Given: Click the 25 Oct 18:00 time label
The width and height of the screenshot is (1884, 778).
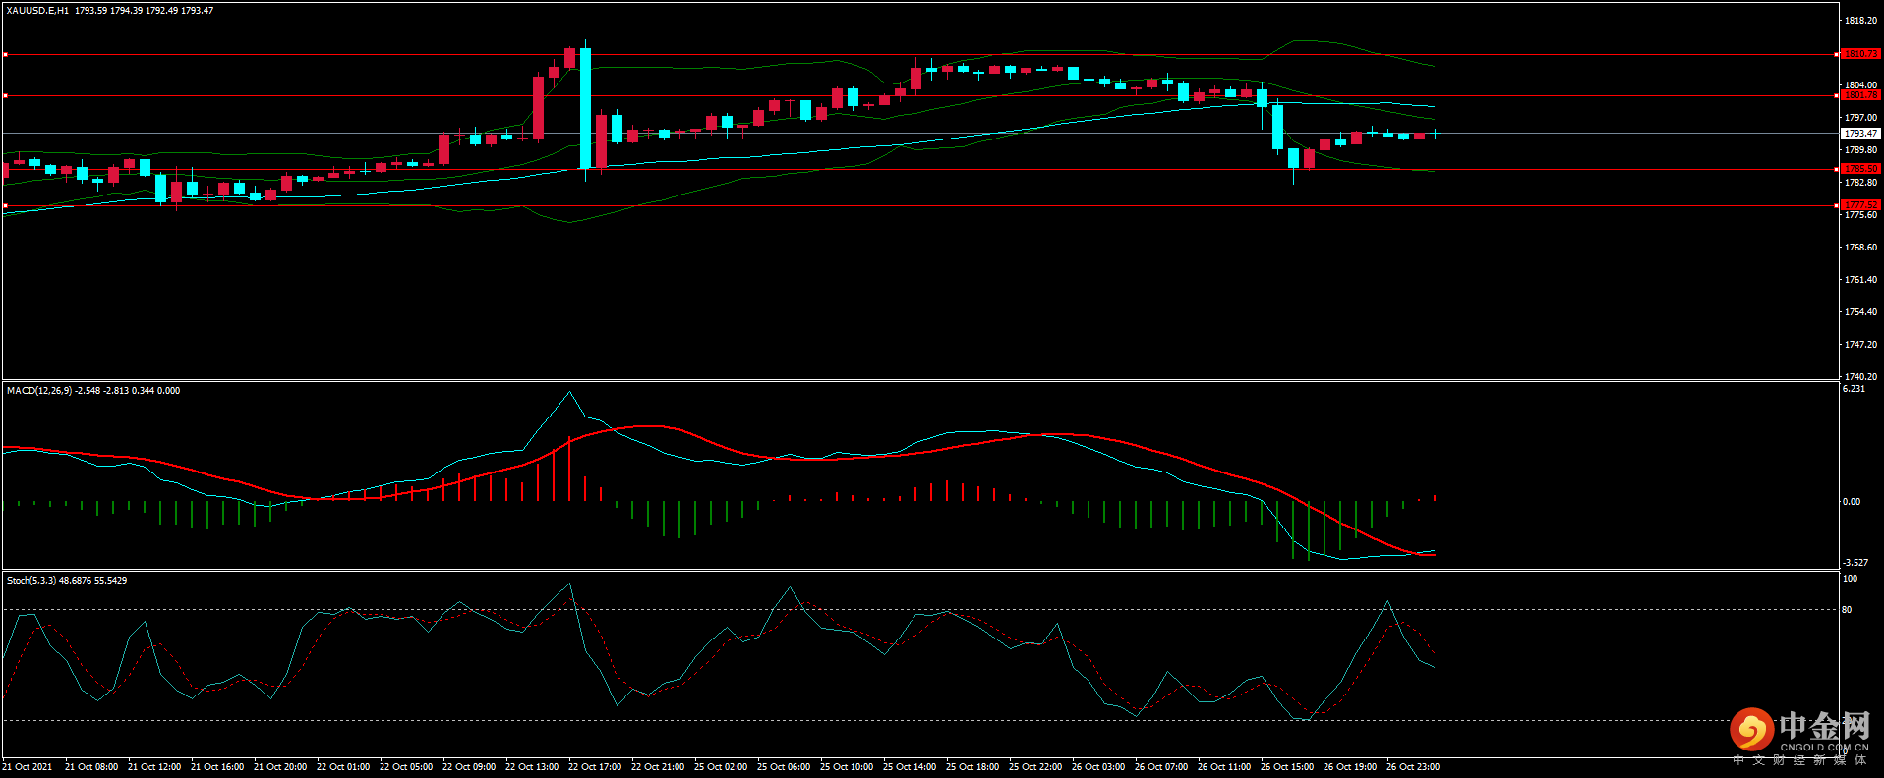Looking at the screenshot, I should pos(972,767).
